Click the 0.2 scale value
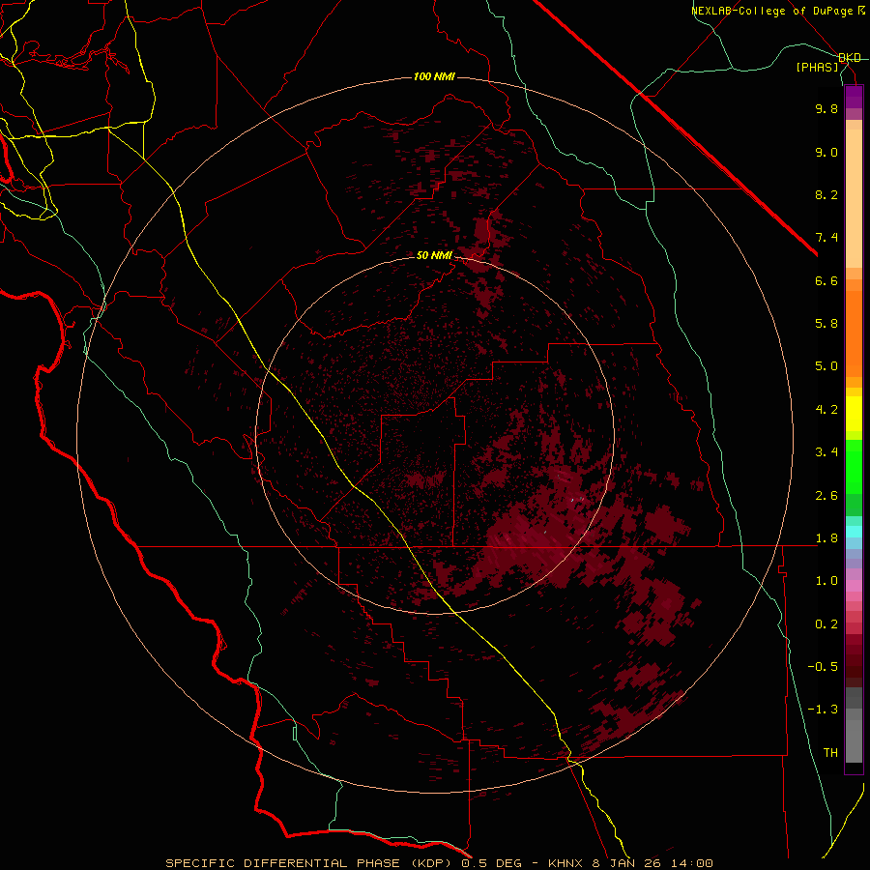The width and height of the screenshot is (870, 870). (x=826, y=624)
